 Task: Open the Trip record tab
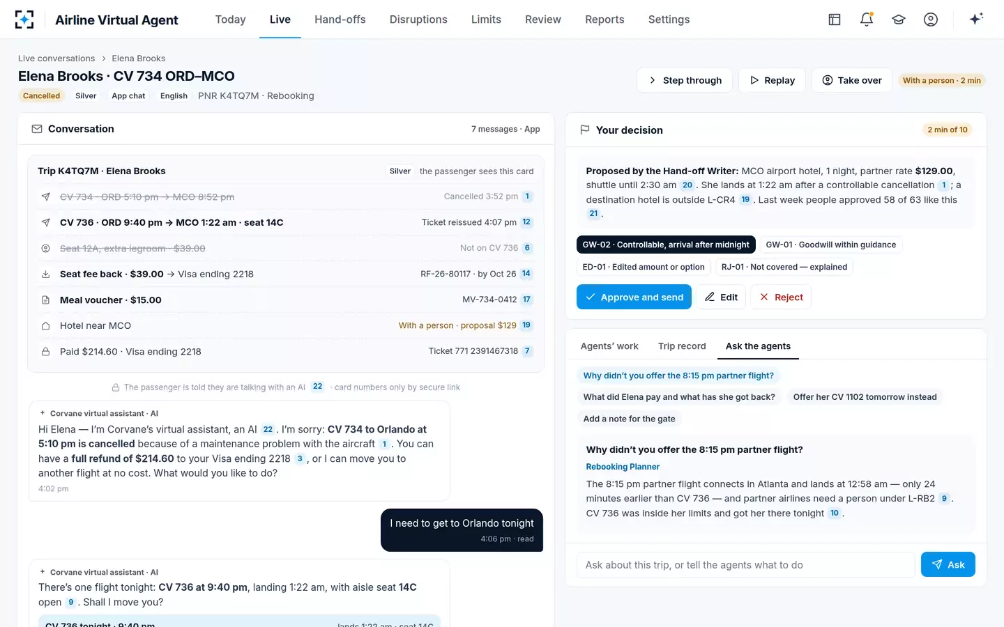(682, 346)
